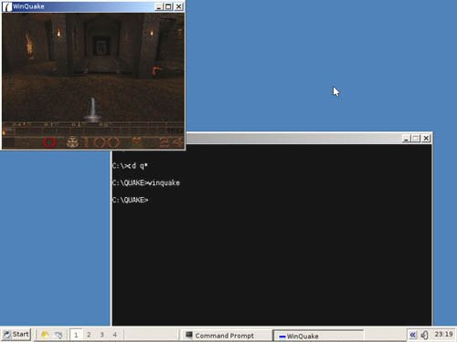Minimize the Command Prompt window
Screen dimensions: 457x342
click(406, 139)
